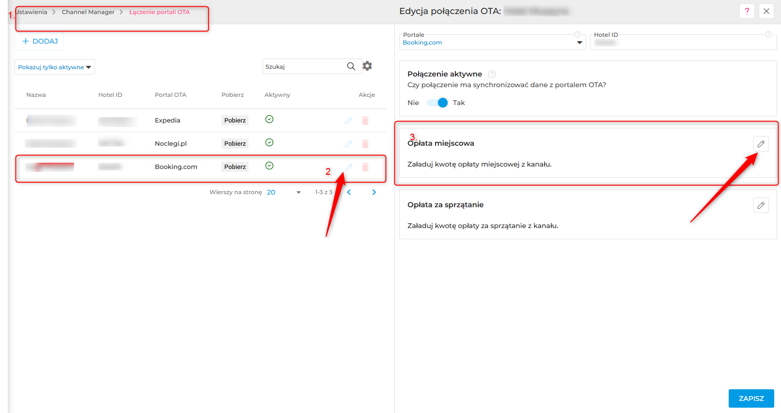The image size is (781, 413).
Task: Click Pobierz for Expedia
Action: 235,121
